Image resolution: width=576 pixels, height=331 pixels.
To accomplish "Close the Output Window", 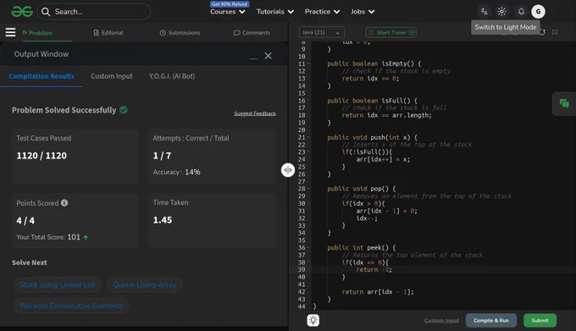I will tap(269, 56).
